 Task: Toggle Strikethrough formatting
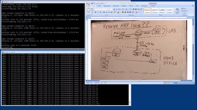(104, 12)
